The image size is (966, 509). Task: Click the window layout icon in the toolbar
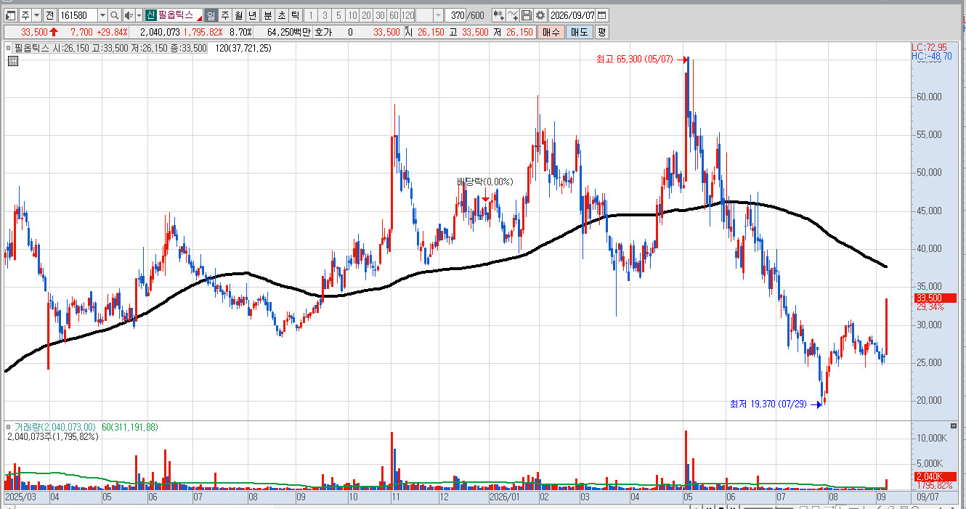coord(10,15)
